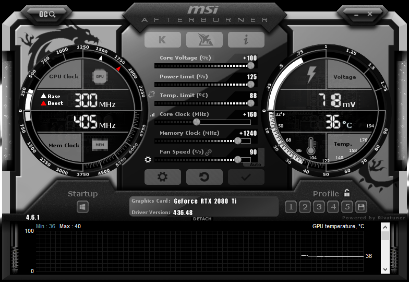Screen dimensions: 409x282
Task: Select profile slot 3
Action: [319, 207]
